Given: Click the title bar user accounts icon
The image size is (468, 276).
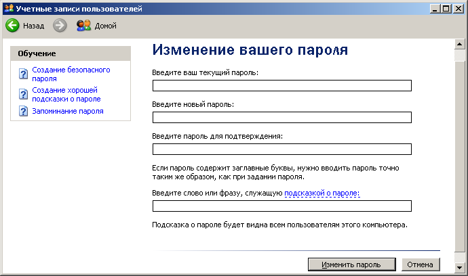Looking at the screenshot, I should (9, 8).
